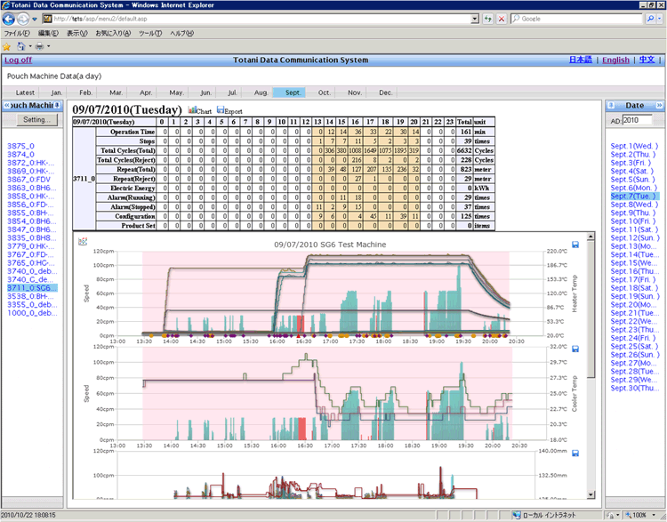Select date Sept.12(Sun.)
The height and width of the screenshot is (522, 667).
pyautogui.click(x=635, y=237)
